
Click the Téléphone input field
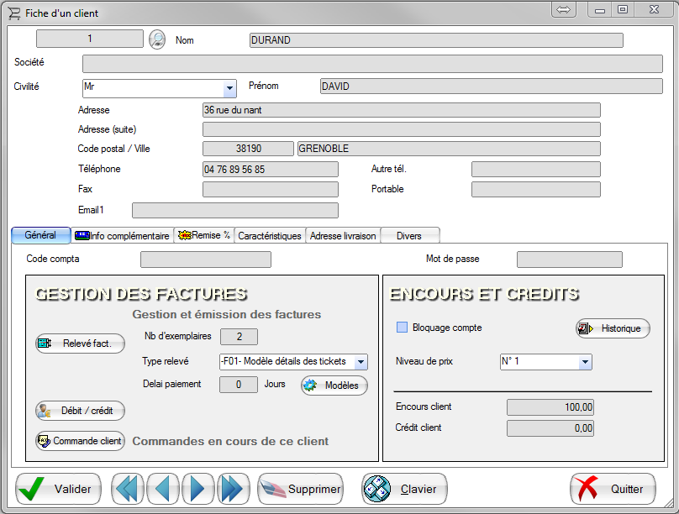tap(270, 169)
